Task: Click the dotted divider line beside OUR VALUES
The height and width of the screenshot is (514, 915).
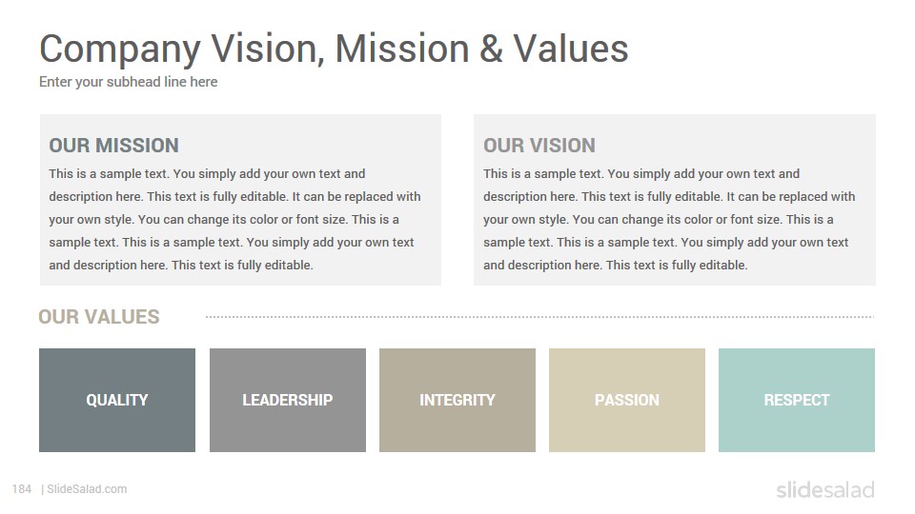Action: [x=539, y=317]
